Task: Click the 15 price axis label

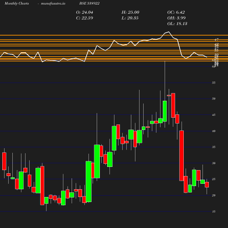Action: (214, 212)
